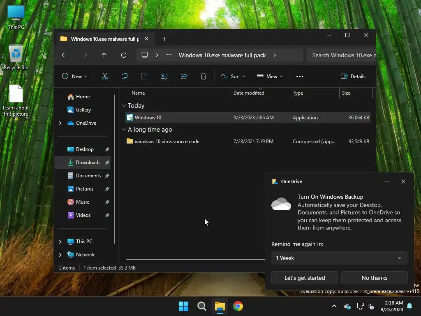Click the Share icon in toolbar

pyautogui.click(x=184, y=76)
